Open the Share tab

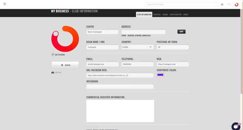click(185, 15)
